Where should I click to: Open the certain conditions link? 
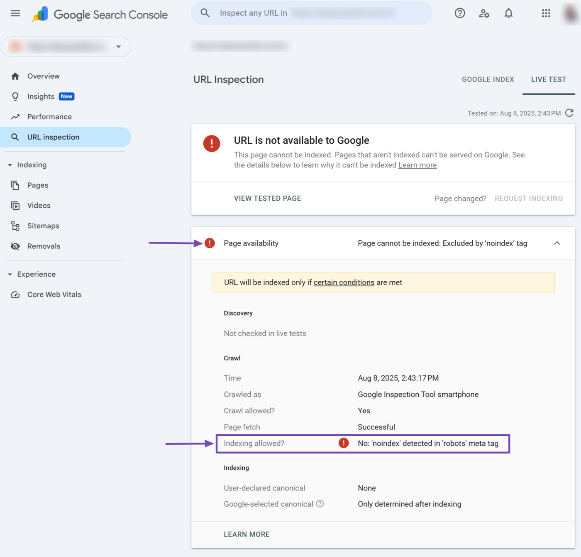pyautogui.click(x=344, y=282)
